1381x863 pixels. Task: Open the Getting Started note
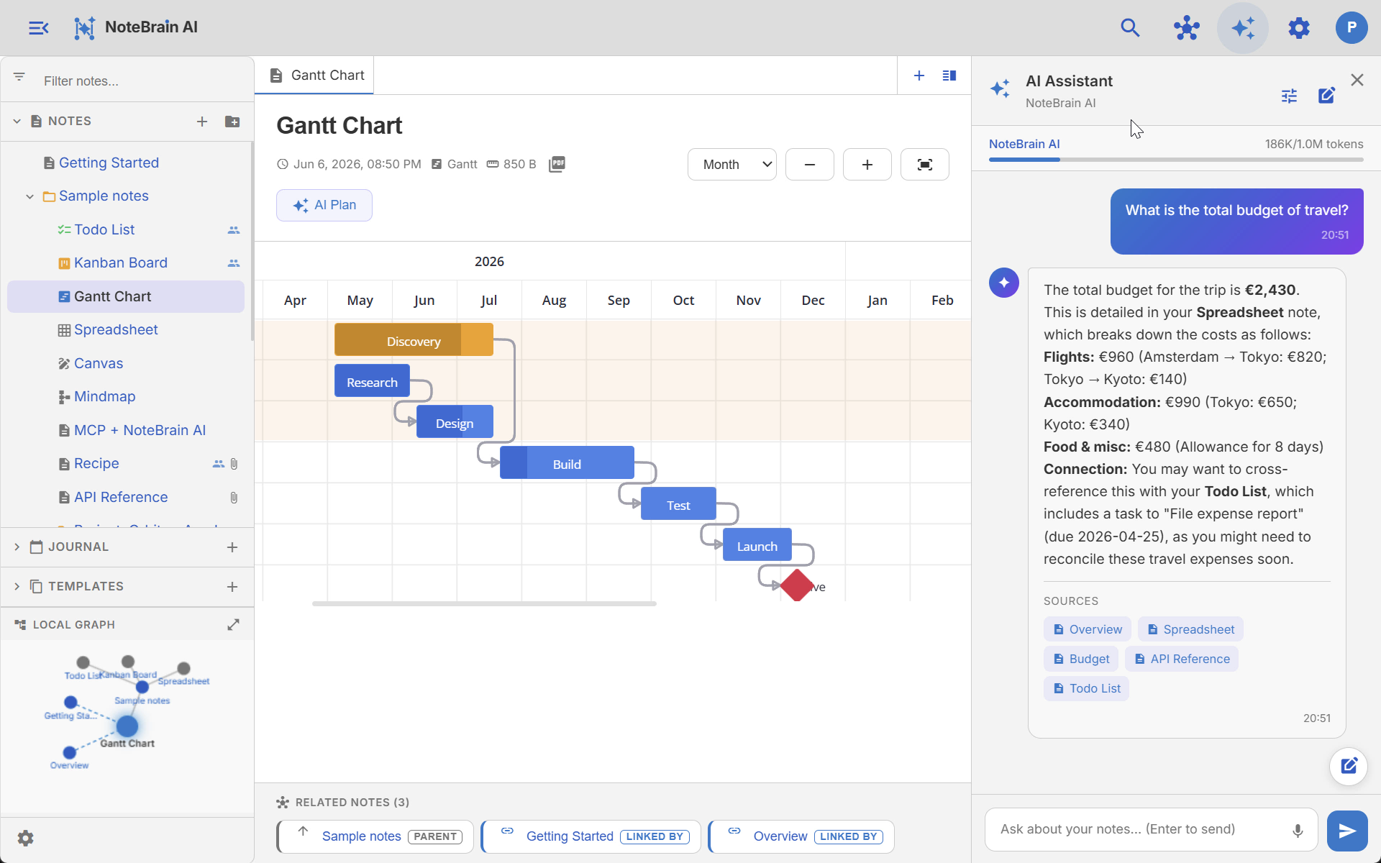(x=109, y=163)
